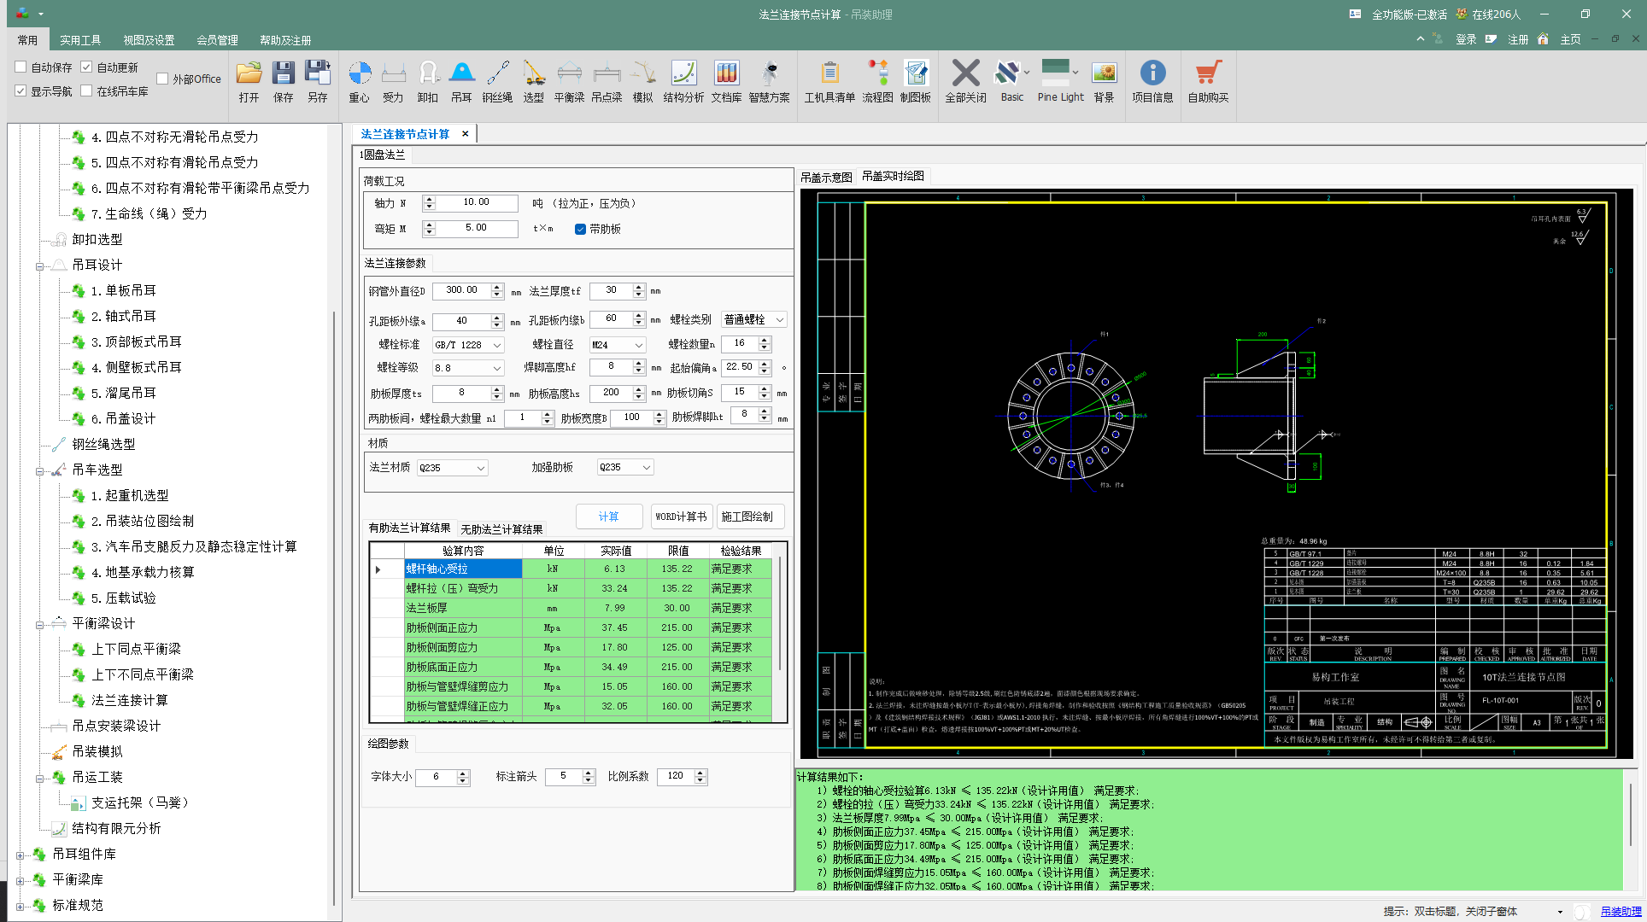The height and width of the screenshot is (922, 1647).
Task: Click the 轴力 N input field
Action: pos(477,203)
